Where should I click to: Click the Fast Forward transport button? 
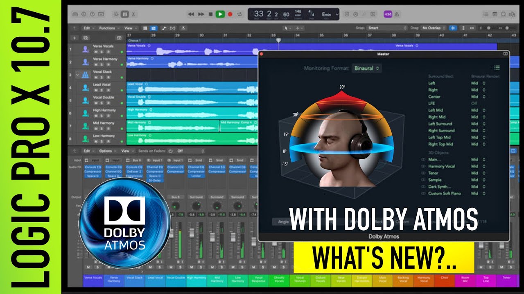201,14
